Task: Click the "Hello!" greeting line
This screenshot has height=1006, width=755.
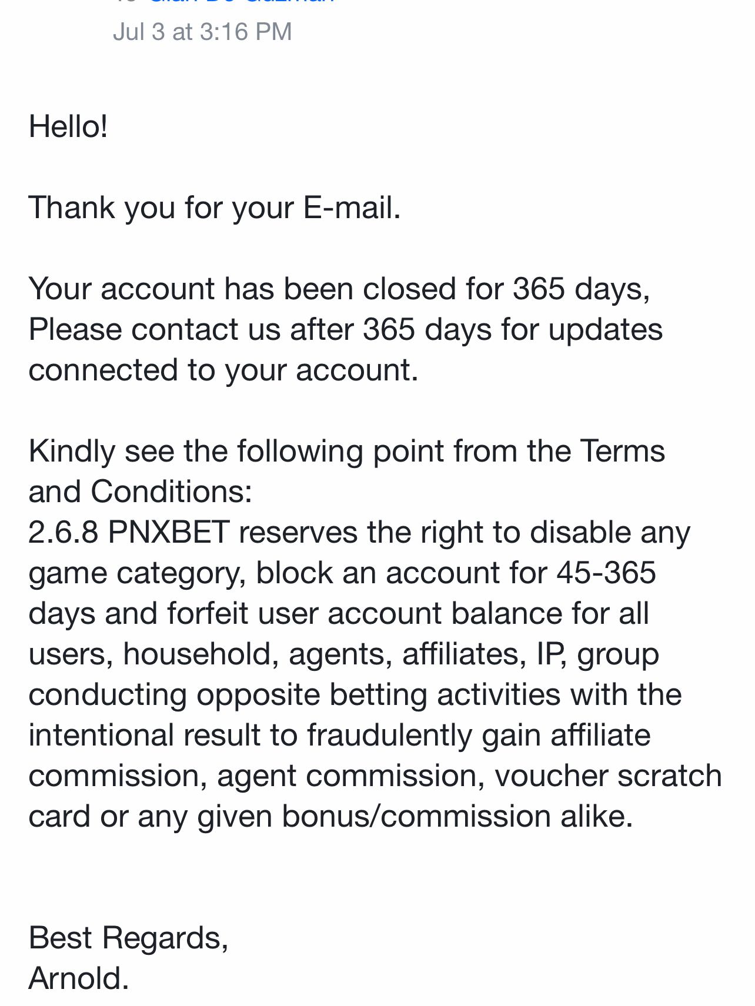Action: click(68, 126)
